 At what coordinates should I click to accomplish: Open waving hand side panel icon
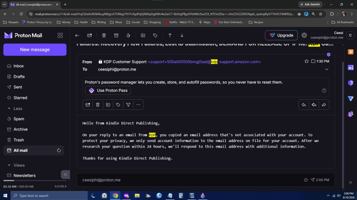pyautogui.click(x=350, y=114)
